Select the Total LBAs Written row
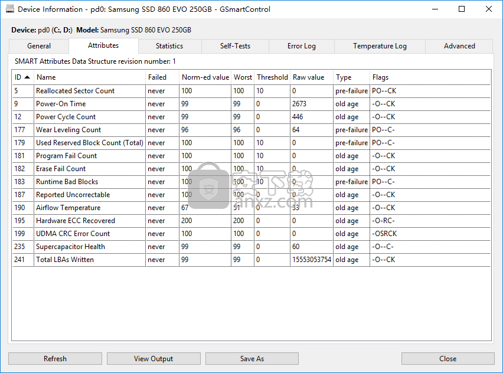 click(251, 260)
